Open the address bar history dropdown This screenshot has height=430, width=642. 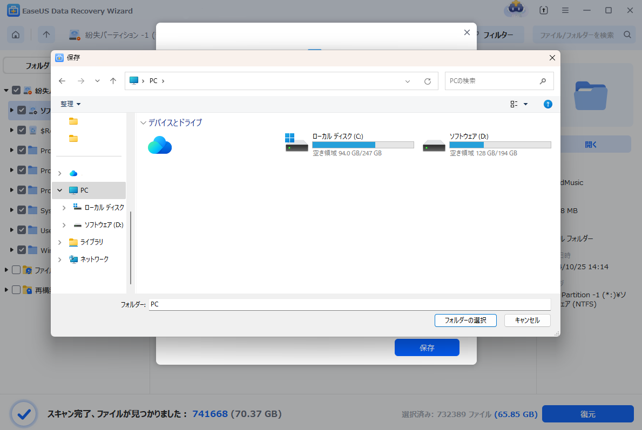click(x=408, y=81)
